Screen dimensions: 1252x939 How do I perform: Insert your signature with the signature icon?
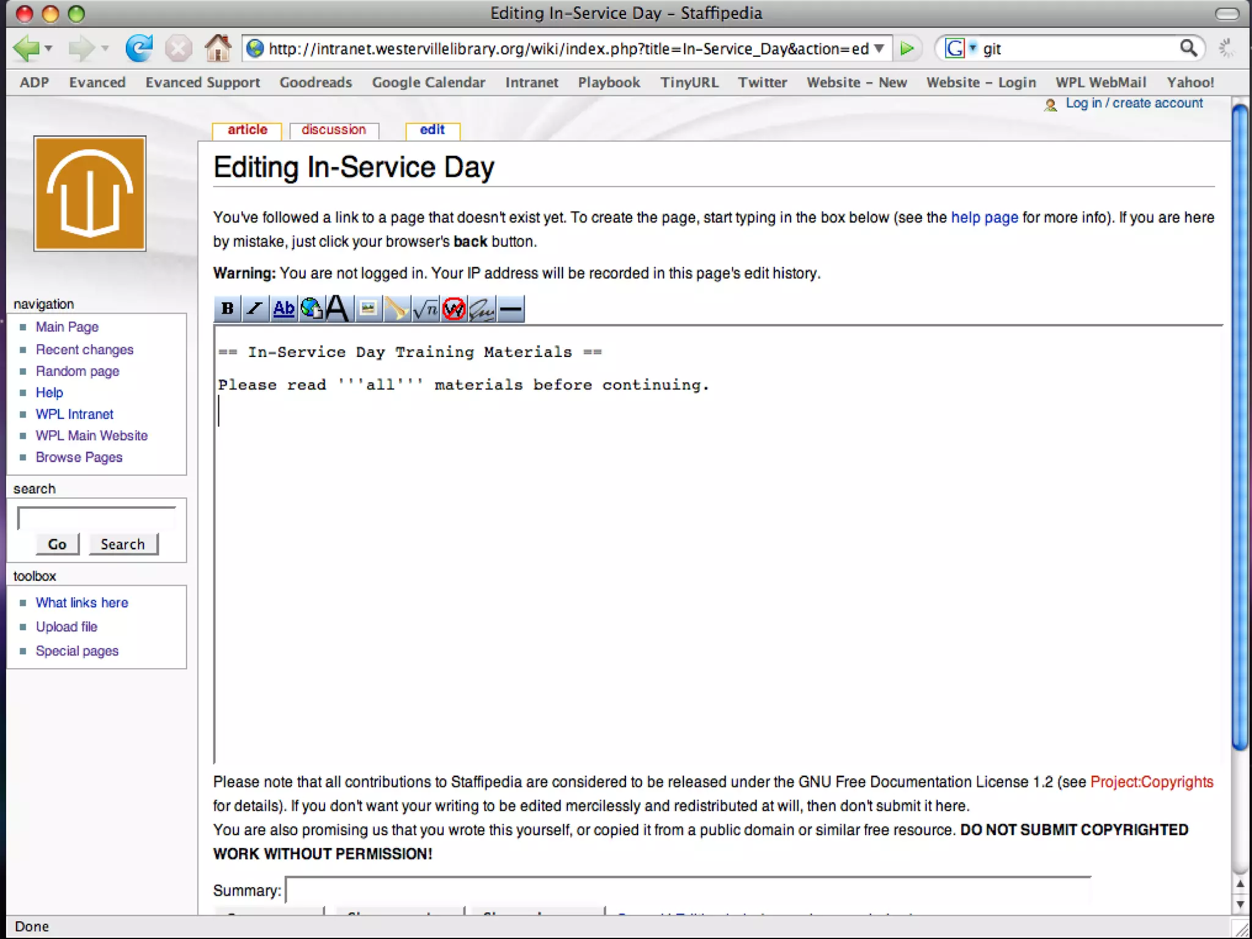point(482,309)
